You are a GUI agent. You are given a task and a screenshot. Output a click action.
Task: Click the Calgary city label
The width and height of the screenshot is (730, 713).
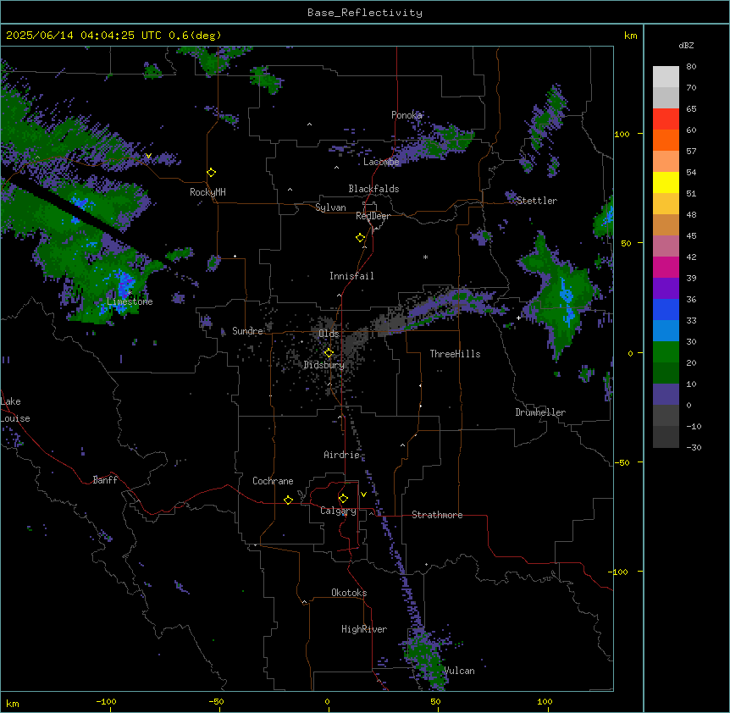pos(338,511)
